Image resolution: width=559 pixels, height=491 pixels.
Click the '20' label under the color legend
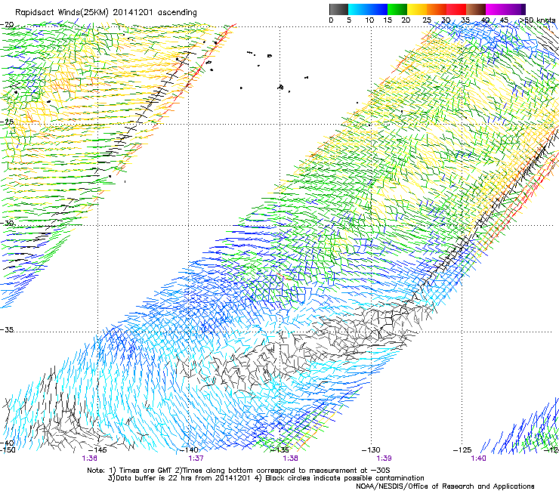[406, 20]
